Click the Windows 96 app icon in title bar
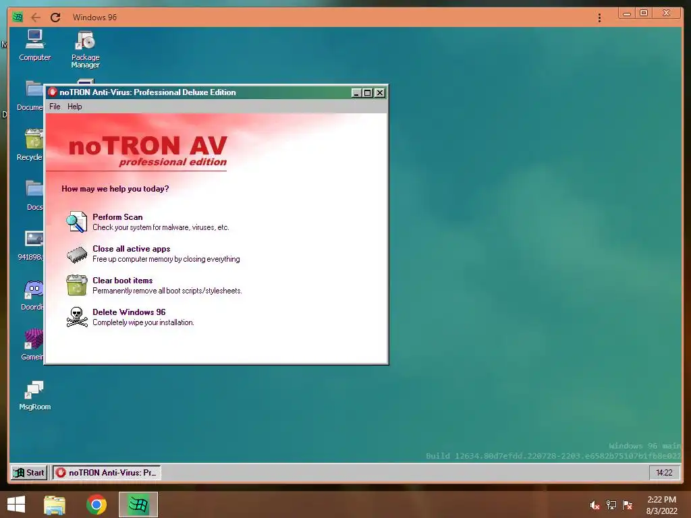The height and width of the screenshot is (518, 691). [x=18, y=17]
